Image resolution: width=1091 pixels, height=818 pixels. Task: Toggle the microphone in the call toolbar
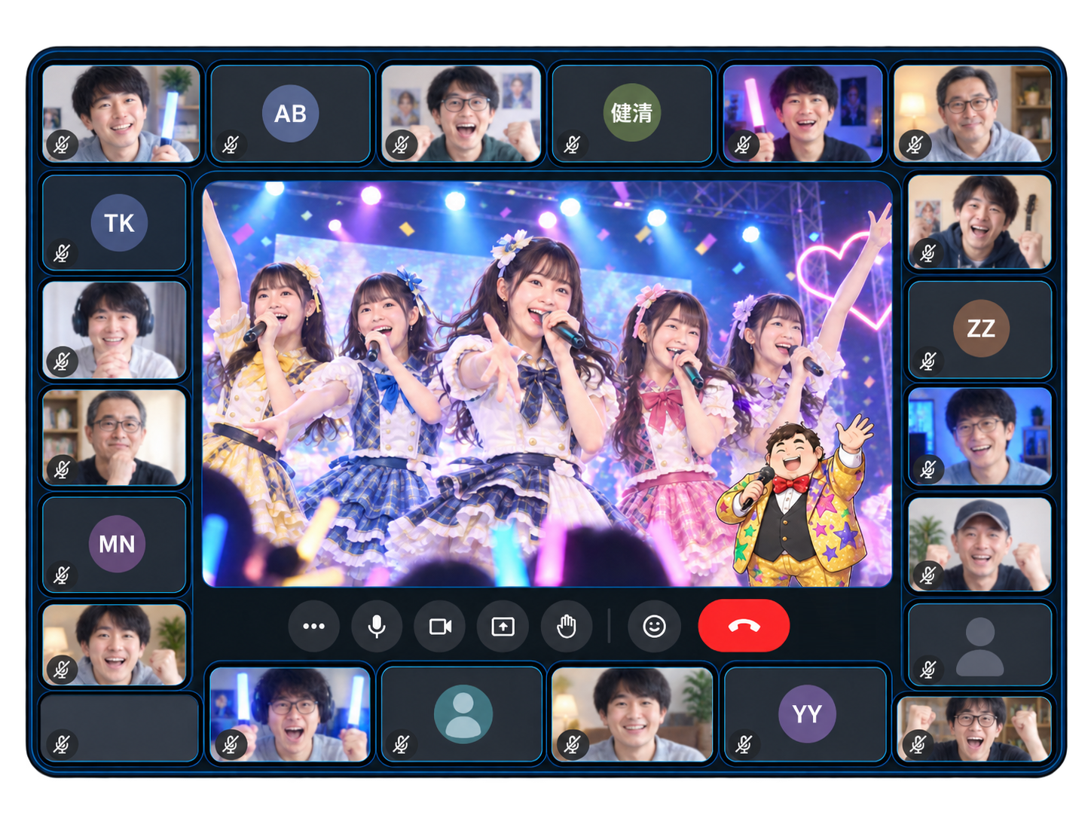click(x=377, y=626)
